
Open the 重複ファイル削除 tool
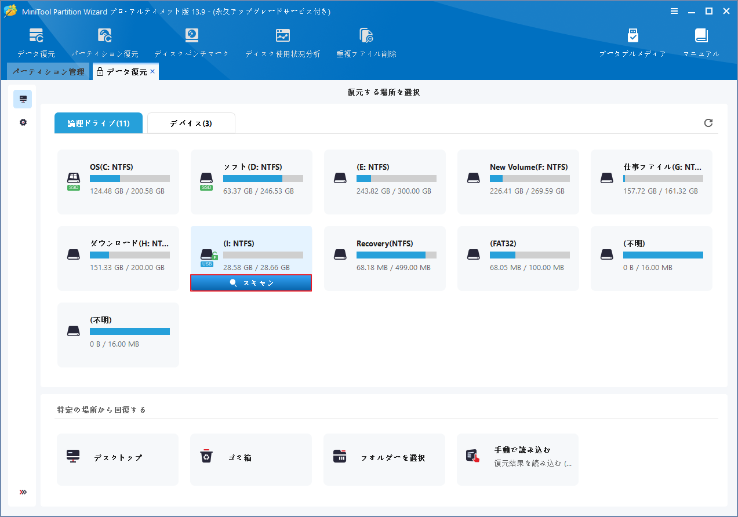366,42
